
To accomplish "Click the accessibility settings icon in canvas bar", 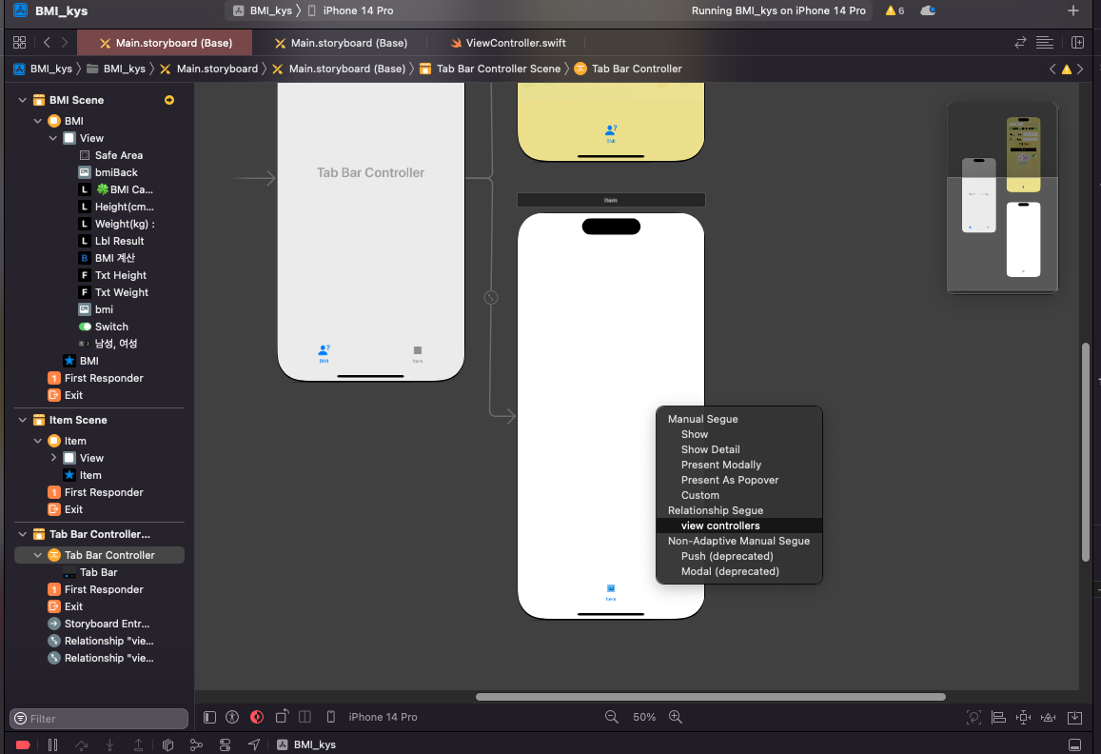I will [232, 717].
